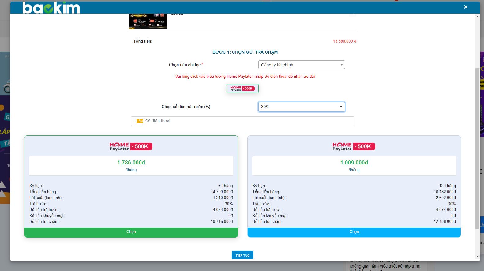The image size is (484, 271).
Task: Choose the 12-month plan blue Chọn button
Action: point(354,232)
